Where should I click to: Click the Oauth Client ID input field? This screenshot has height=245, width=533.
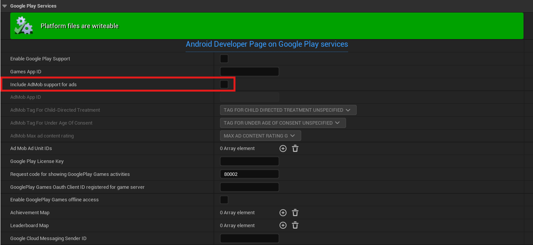pyautogui.click(x=250, y=187)
